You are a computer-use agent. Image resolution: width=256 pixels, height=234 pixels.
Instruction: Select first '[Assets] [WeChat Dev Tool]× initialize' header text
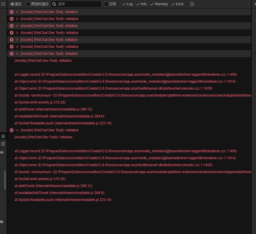(x=49, y=19)
